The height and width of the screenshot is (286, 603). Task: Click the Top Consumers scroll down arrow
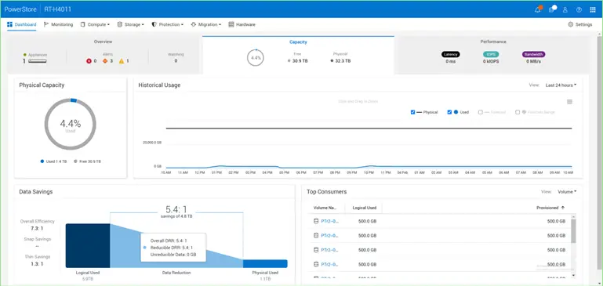coord(573,275)
